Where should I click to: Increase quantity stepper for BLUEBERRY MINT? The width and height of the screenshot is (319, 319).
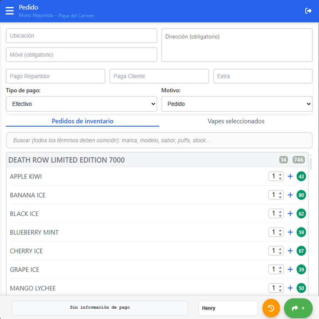[280, 230]
